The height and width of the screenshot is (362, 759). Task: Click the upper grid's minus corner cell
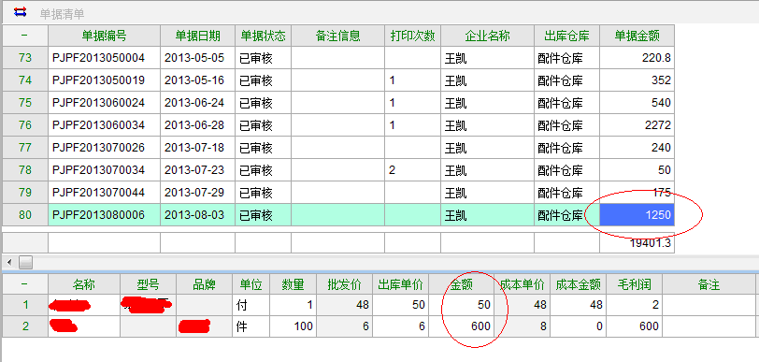pyautogui.click(x=25, y=36)
